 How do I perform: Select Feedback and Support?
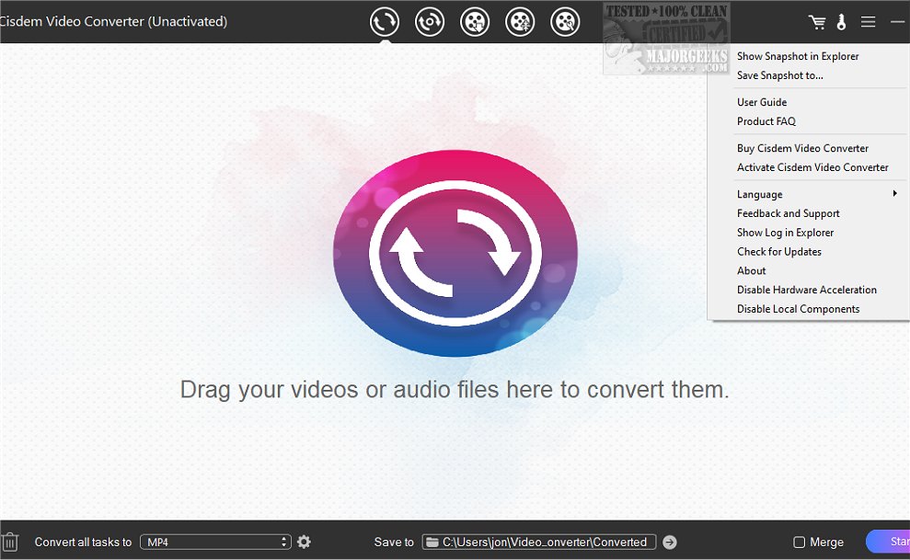789,213
